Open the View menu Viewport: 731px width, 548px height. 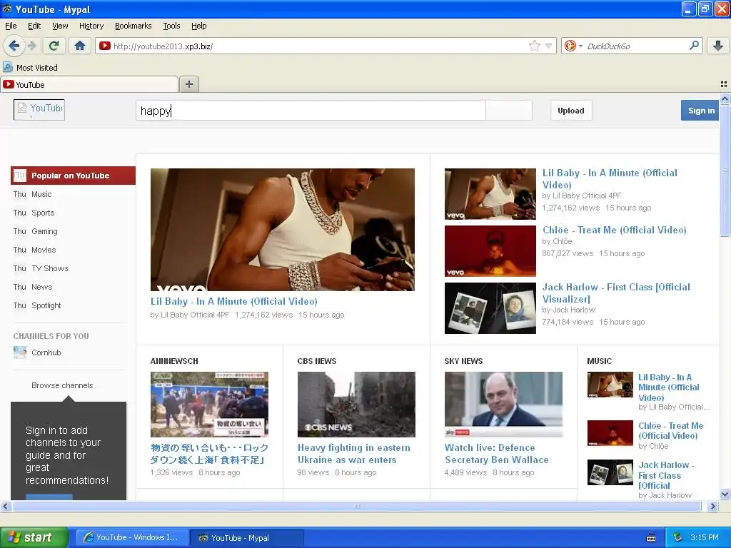point(60,26)
